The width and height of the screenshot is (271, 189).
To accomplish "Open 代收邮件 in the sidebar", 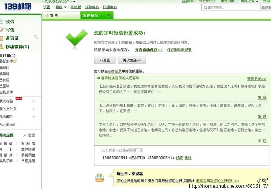I will 6,117.
